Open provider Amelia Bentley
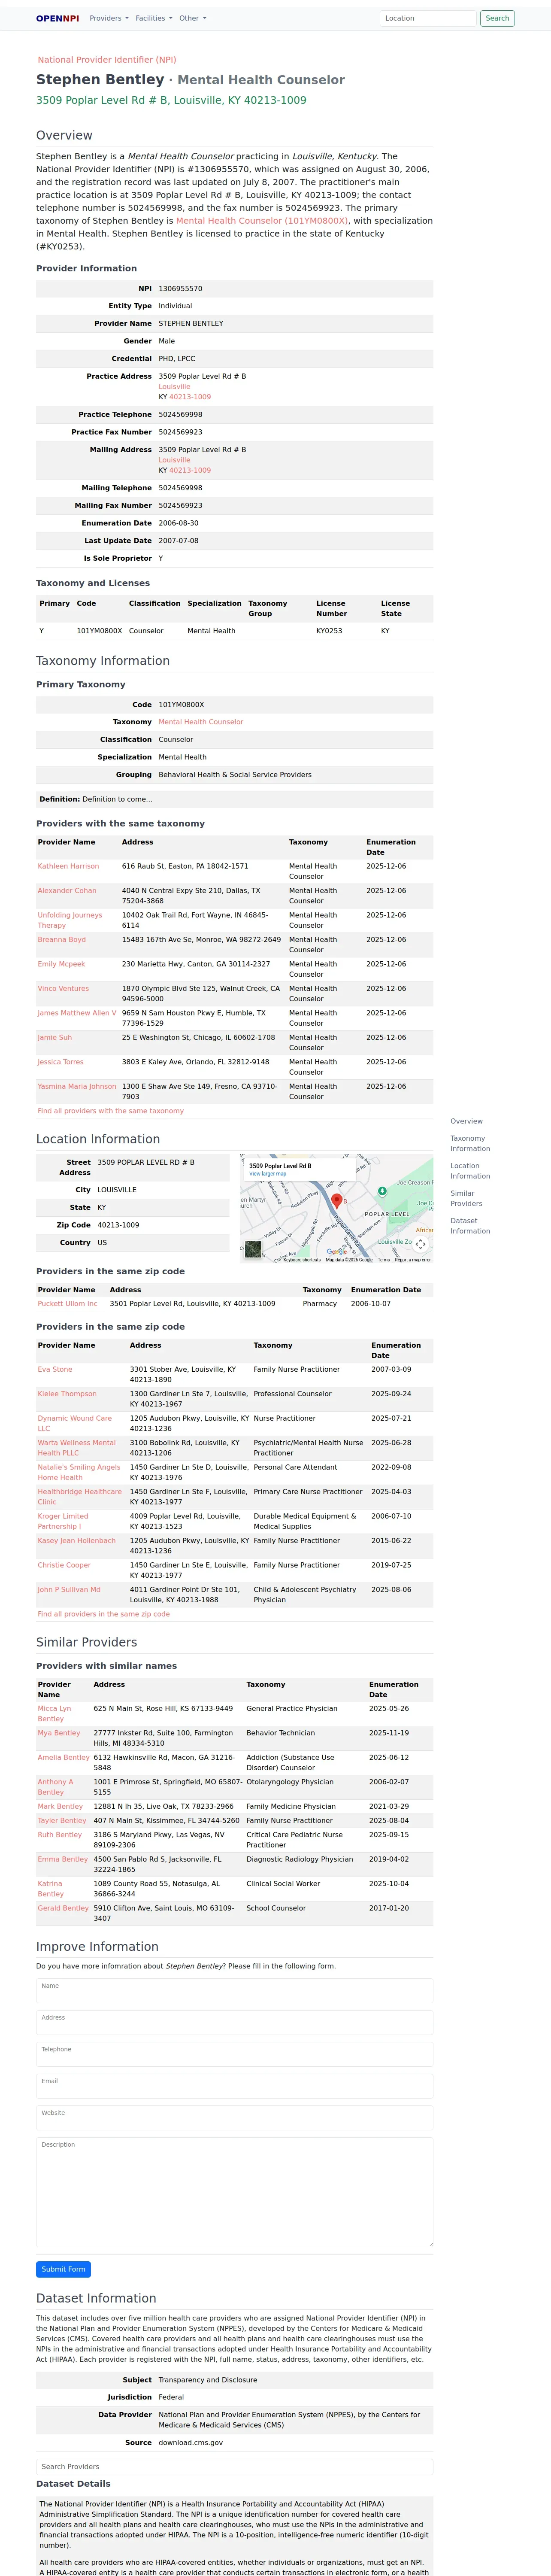The image size is (551, 2576). coord(64,1757)
